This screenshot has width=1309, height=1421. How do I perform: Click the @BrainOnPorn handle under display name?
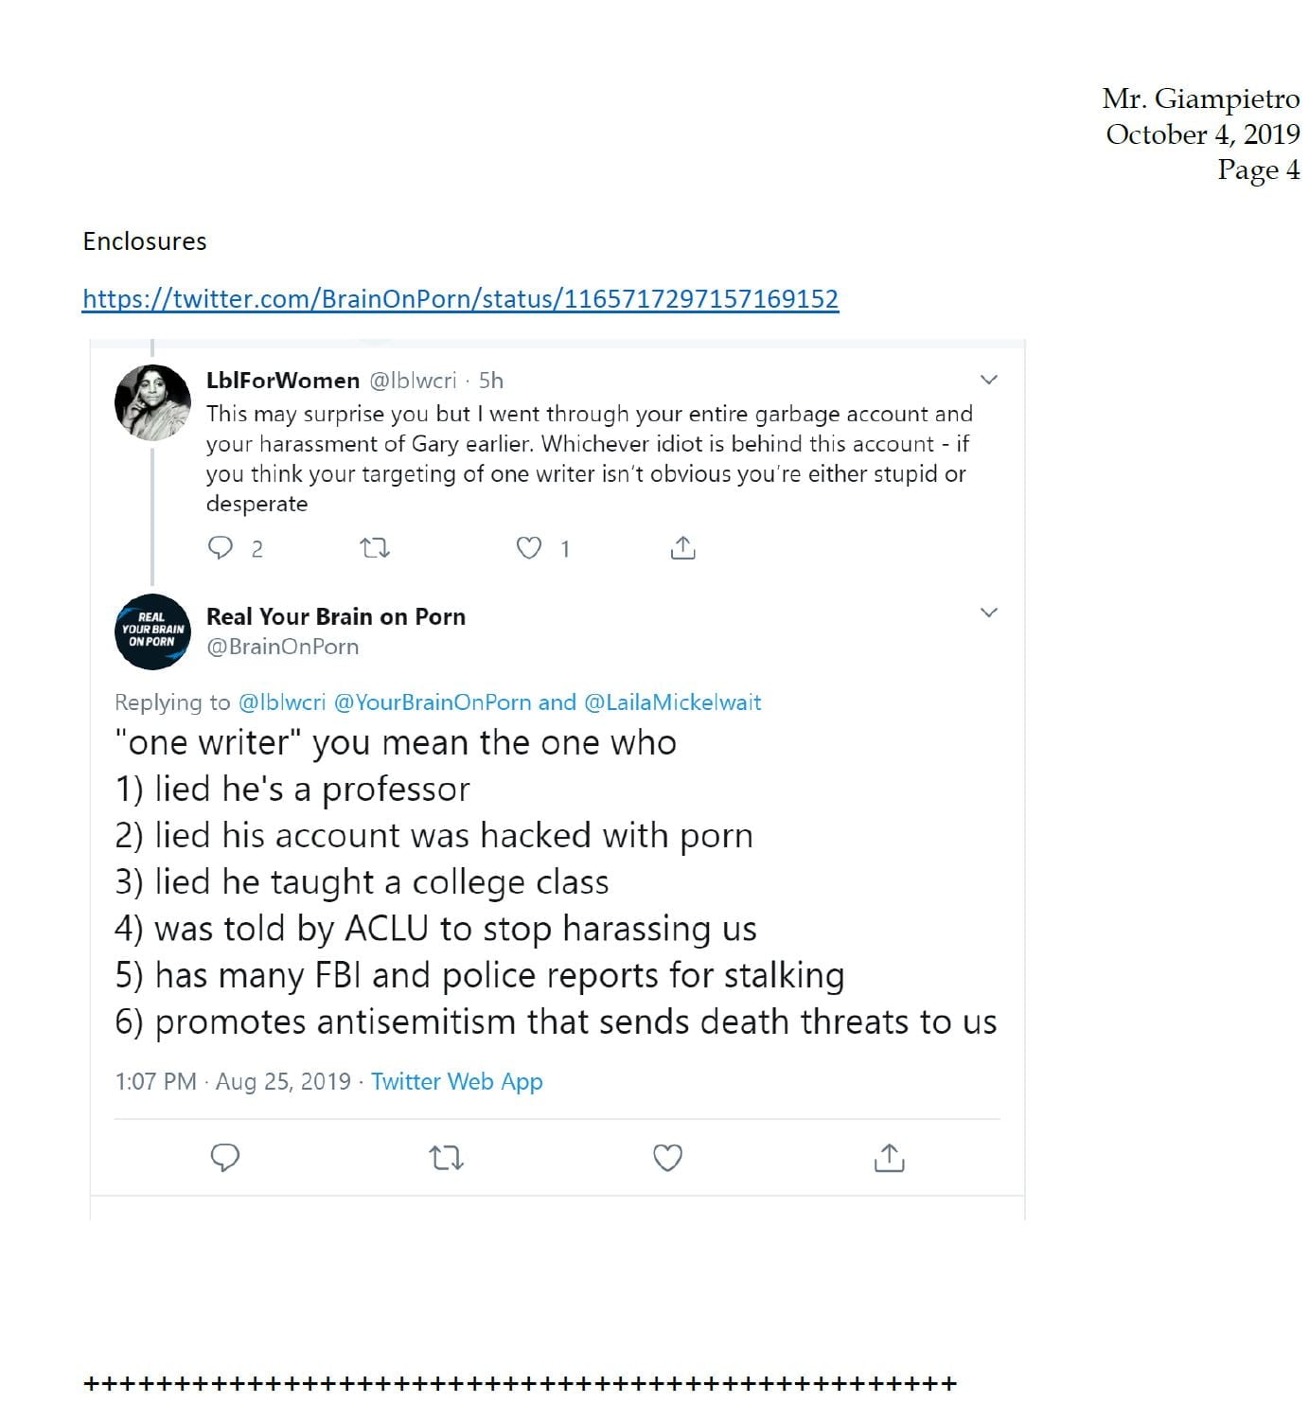[x=282, y=647]
